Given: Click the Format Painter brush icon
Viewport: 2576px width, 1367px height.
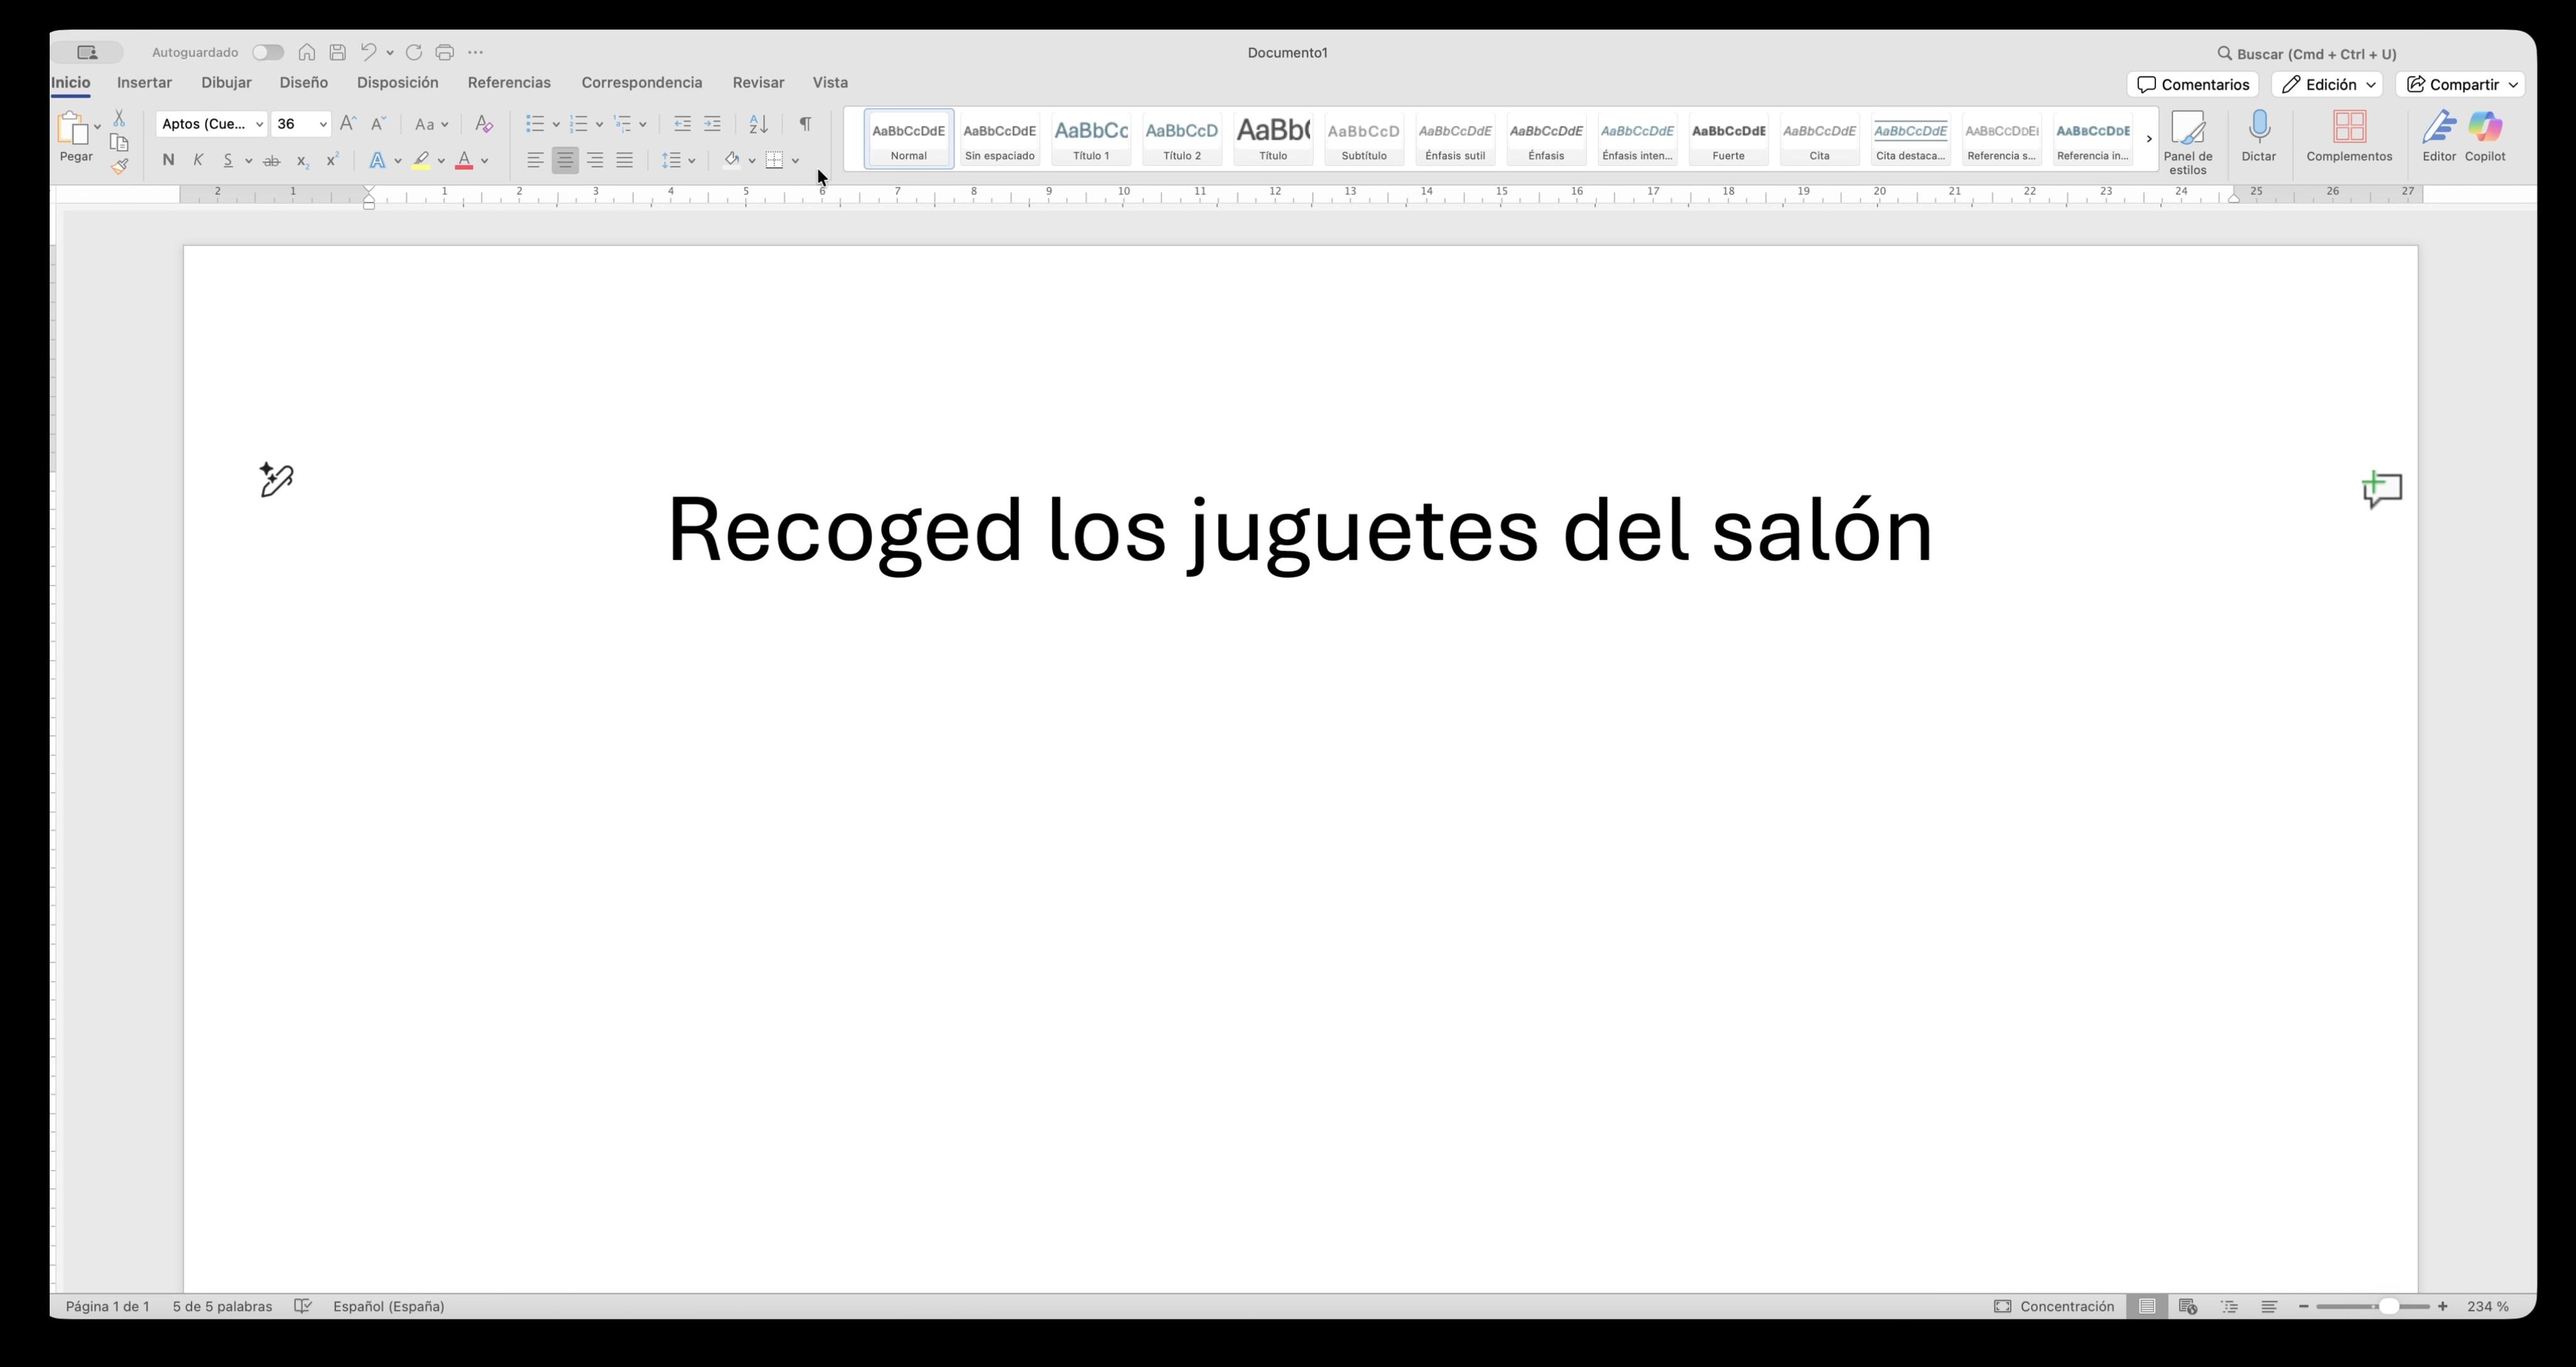Looking at the screenshot, I should (119, 167).
